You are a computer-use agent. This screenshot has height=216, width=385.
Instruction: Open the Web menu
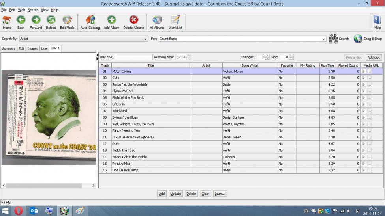click(21, 10)
